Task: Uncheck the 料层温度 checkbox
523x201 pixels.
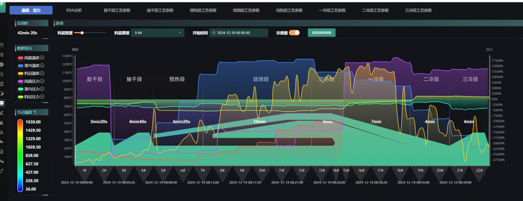Action: 43,73
